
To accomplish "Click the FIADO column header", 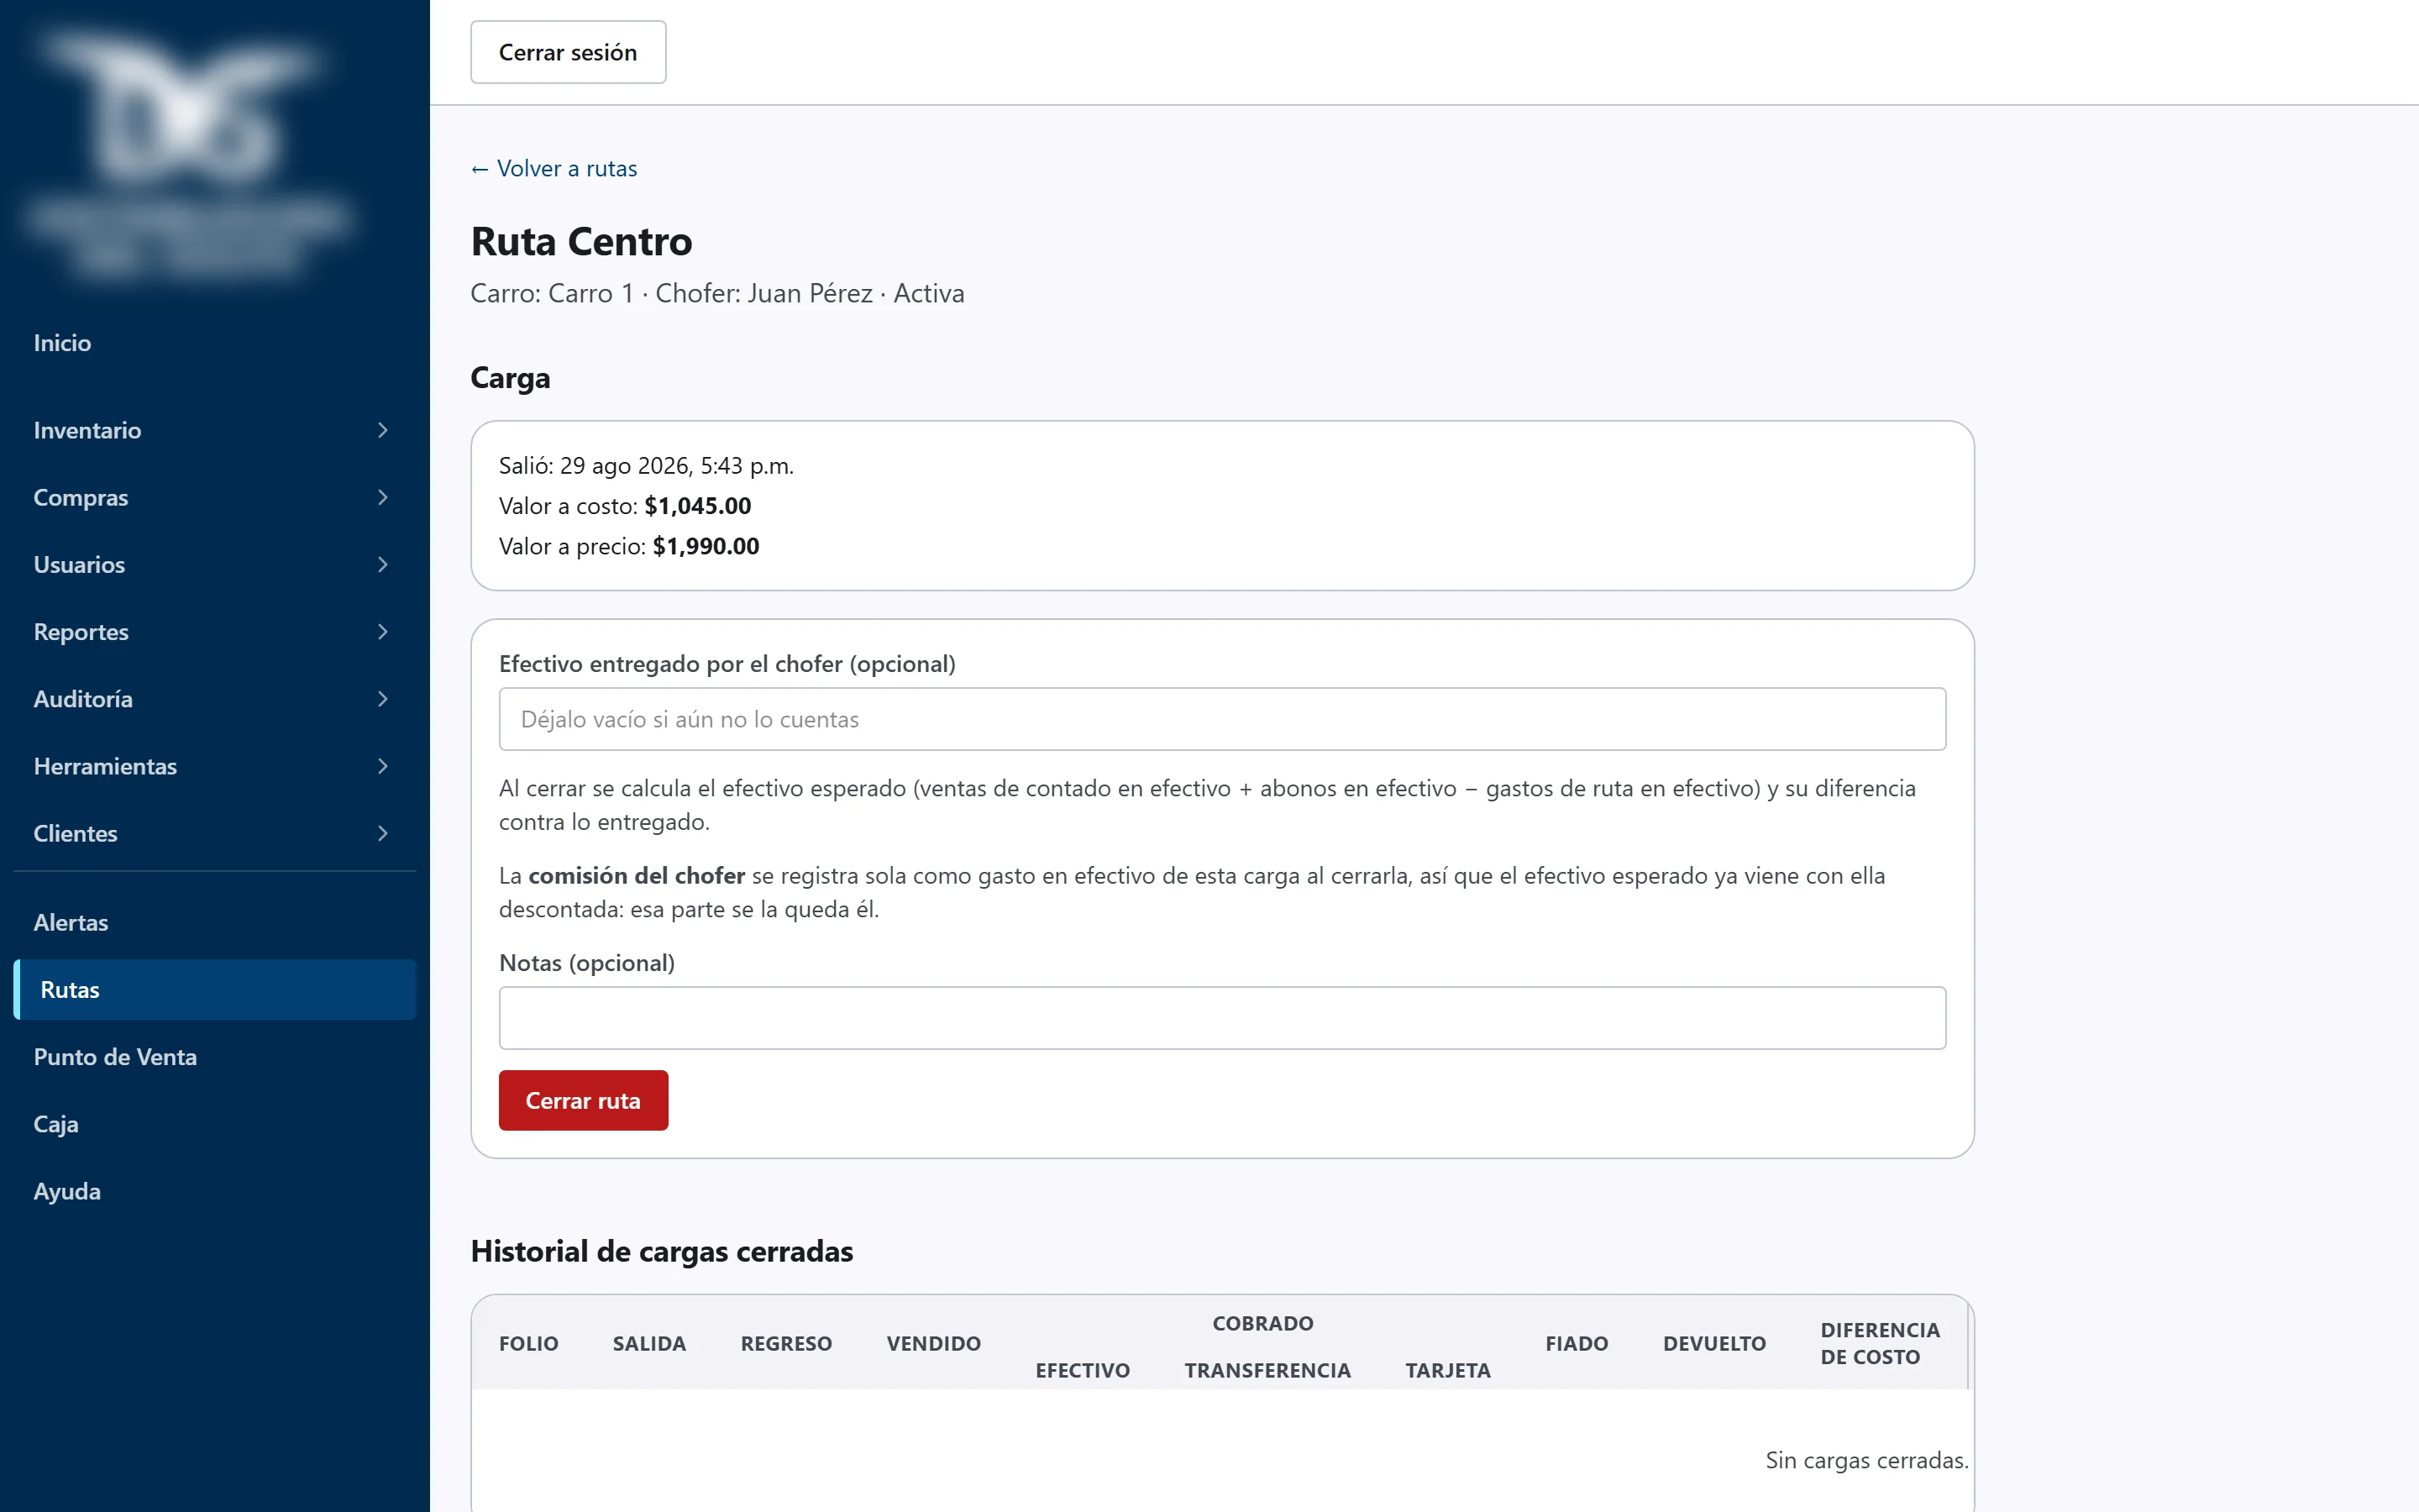I will [1577, 1343].
